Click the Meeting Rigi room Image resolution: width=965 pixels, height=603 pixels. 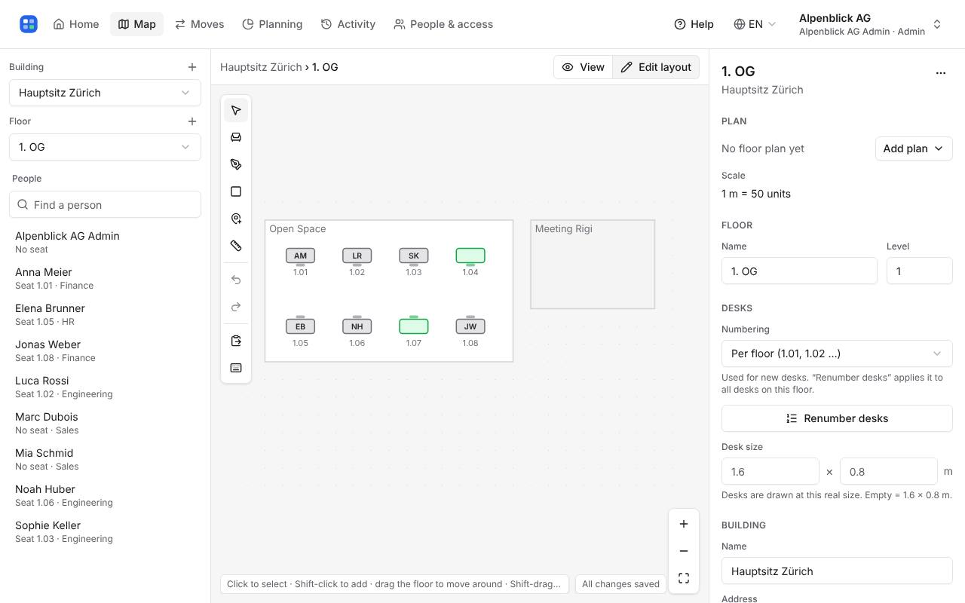593,265
